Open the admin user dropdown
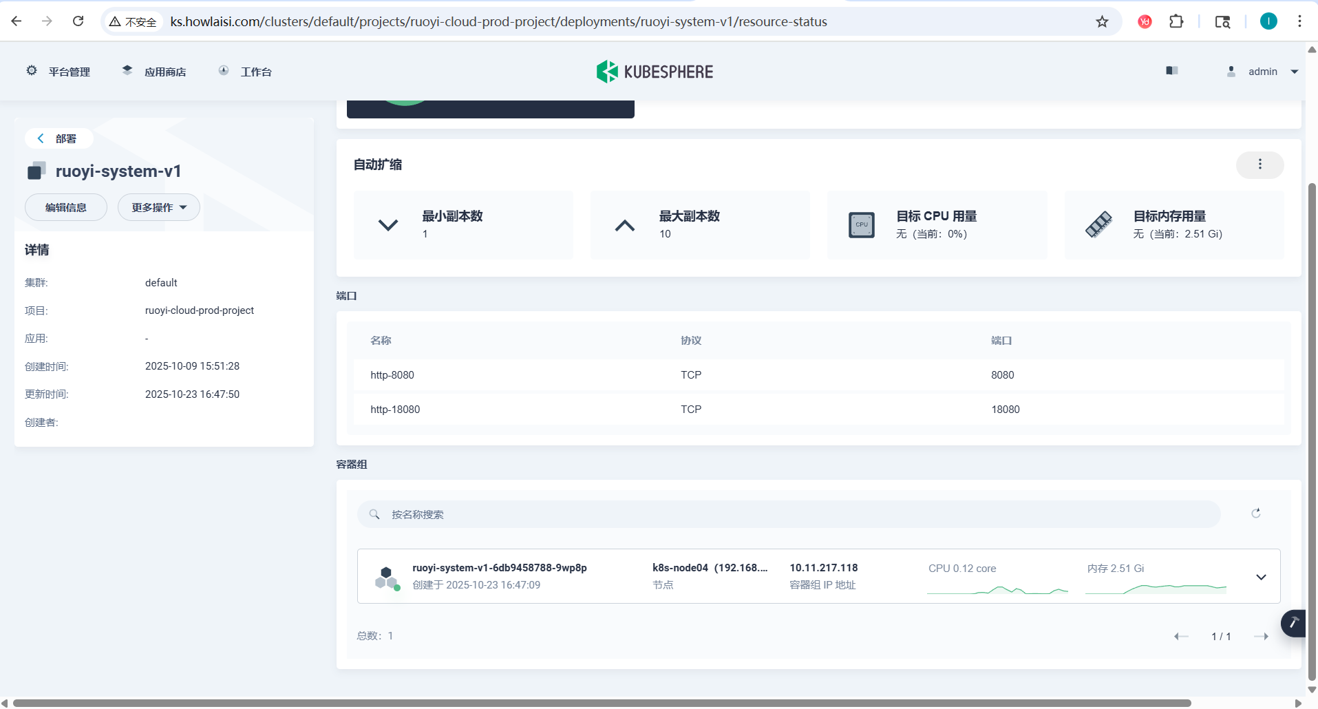 tap(1264, 72)
